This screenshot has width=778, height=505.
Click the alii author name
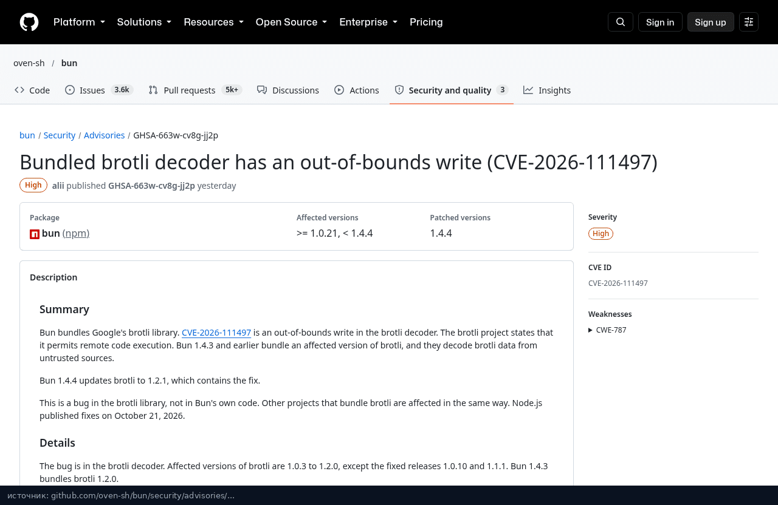[58, 186]
